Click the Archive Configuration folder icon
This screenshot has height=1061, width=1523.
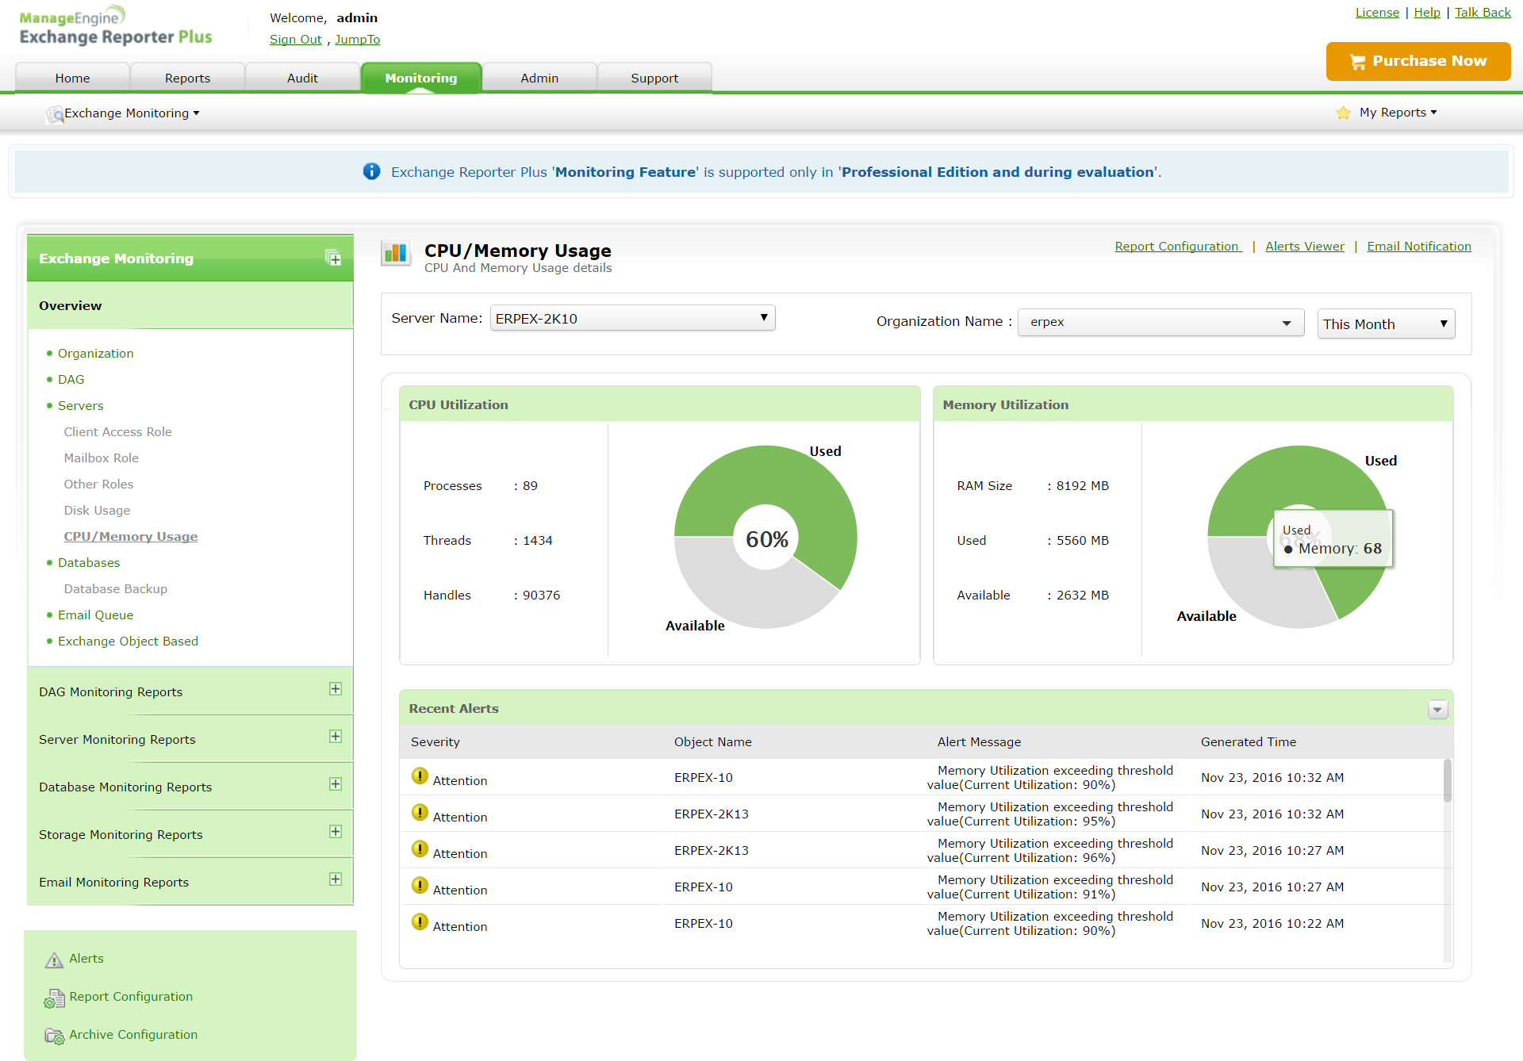(x=54, y=1036)
